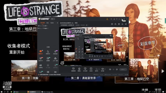Open the hamburger menu in title bar

point(119,19)
